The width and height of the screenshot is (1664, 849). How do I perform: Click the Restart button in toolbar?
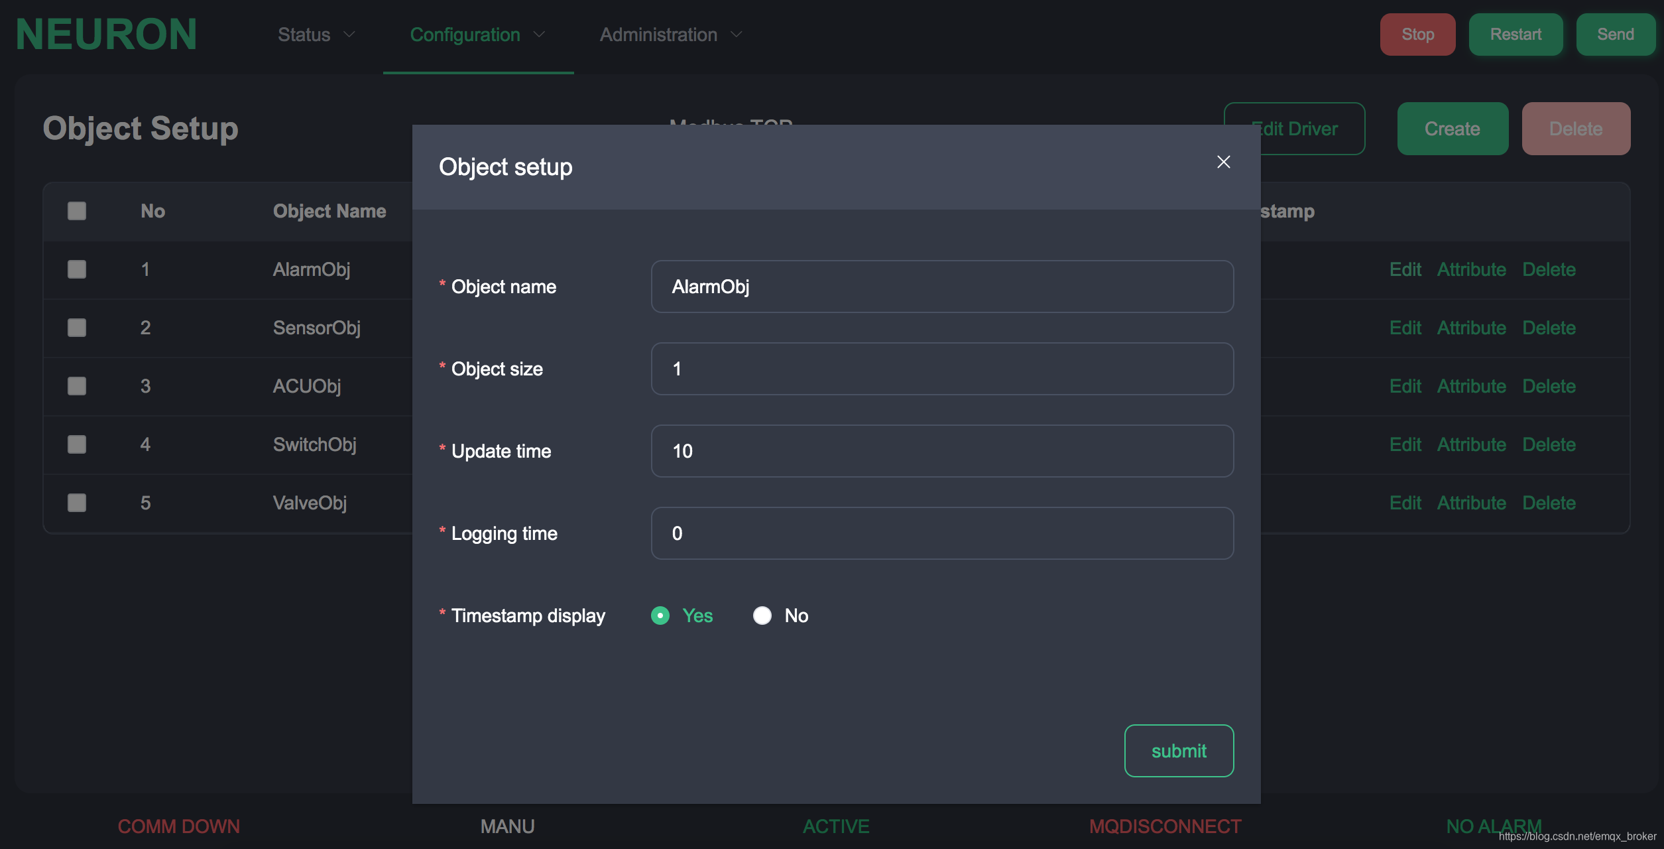[1515, 34]
